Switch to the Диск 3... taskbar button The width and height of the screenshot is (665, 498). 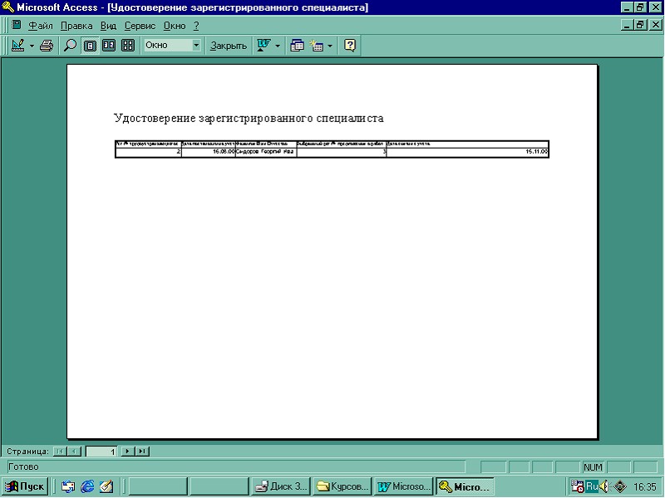[281, 486]
